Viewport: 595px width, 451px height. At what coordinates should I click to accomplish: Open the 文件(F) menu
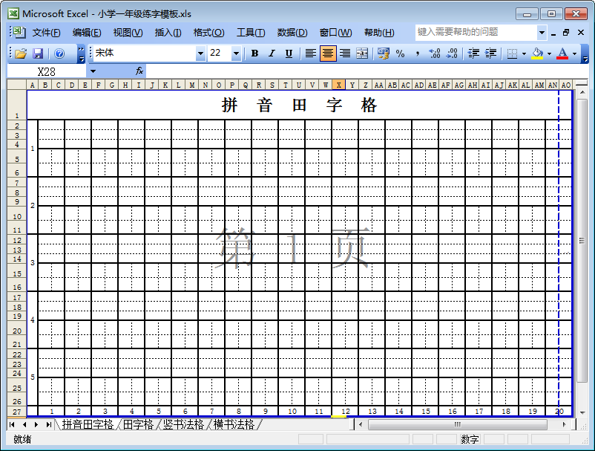coord(46,33)
